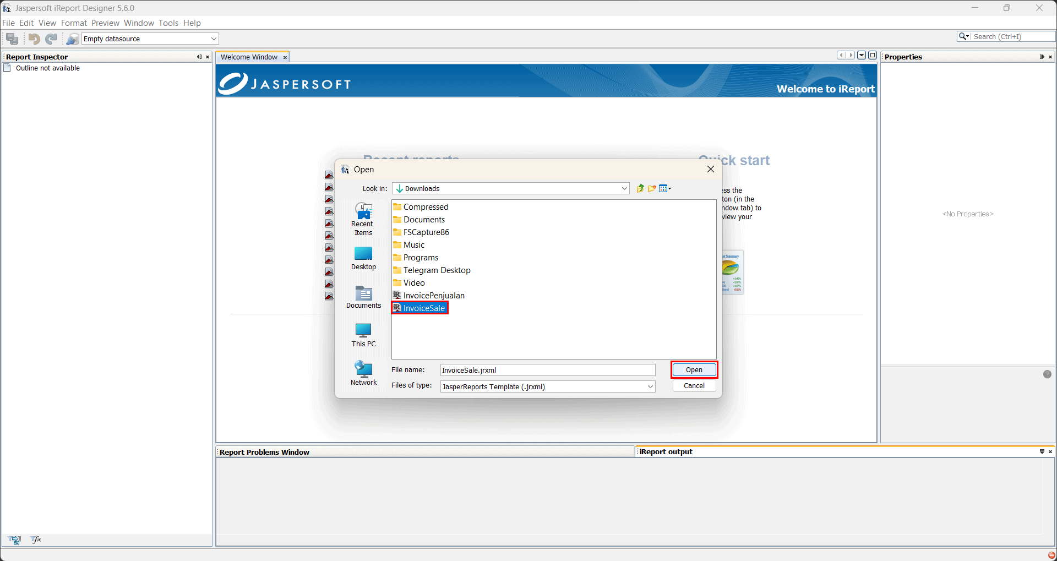Click the File name input field
Viewport: 1057px width, 561px height.
pyautogui.click(x=548, y=370)
